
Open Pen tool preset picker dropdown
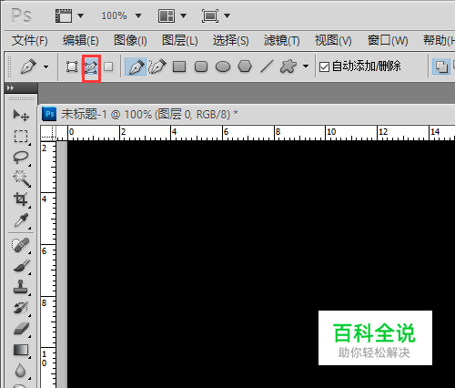click(x=46, y=66)
